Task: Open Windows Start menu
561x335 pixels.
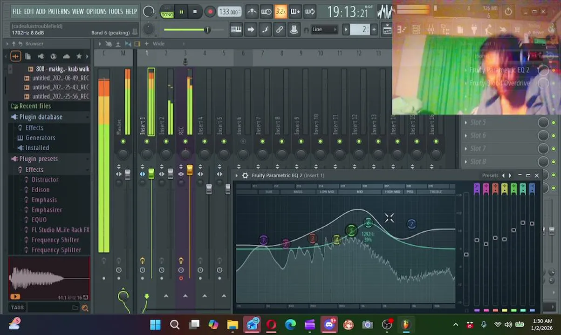Action: tap(155, 325)
